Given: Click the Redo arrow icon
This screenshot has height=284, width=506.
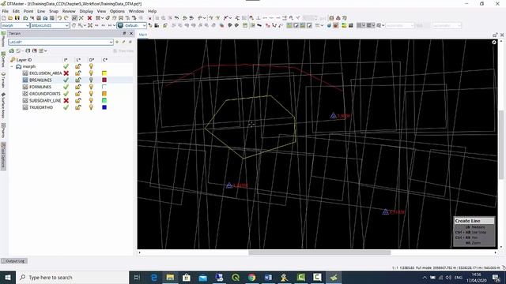Looking at the screenshot, I should coord(66,18).
